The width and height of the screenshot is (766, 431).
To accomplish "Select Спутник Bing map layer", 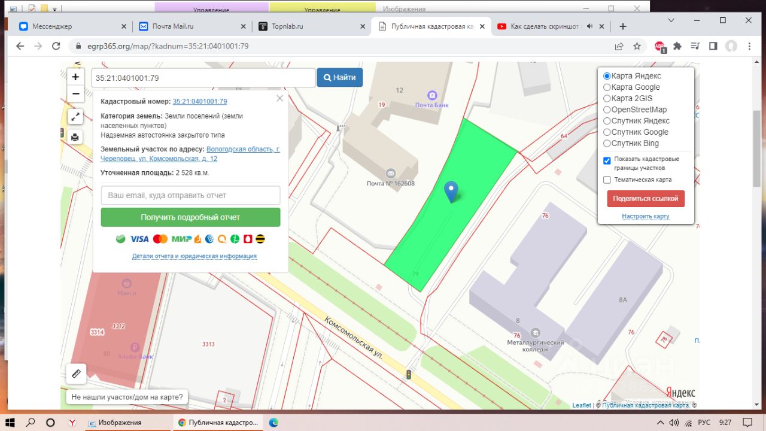I will [x=607, y=144].
